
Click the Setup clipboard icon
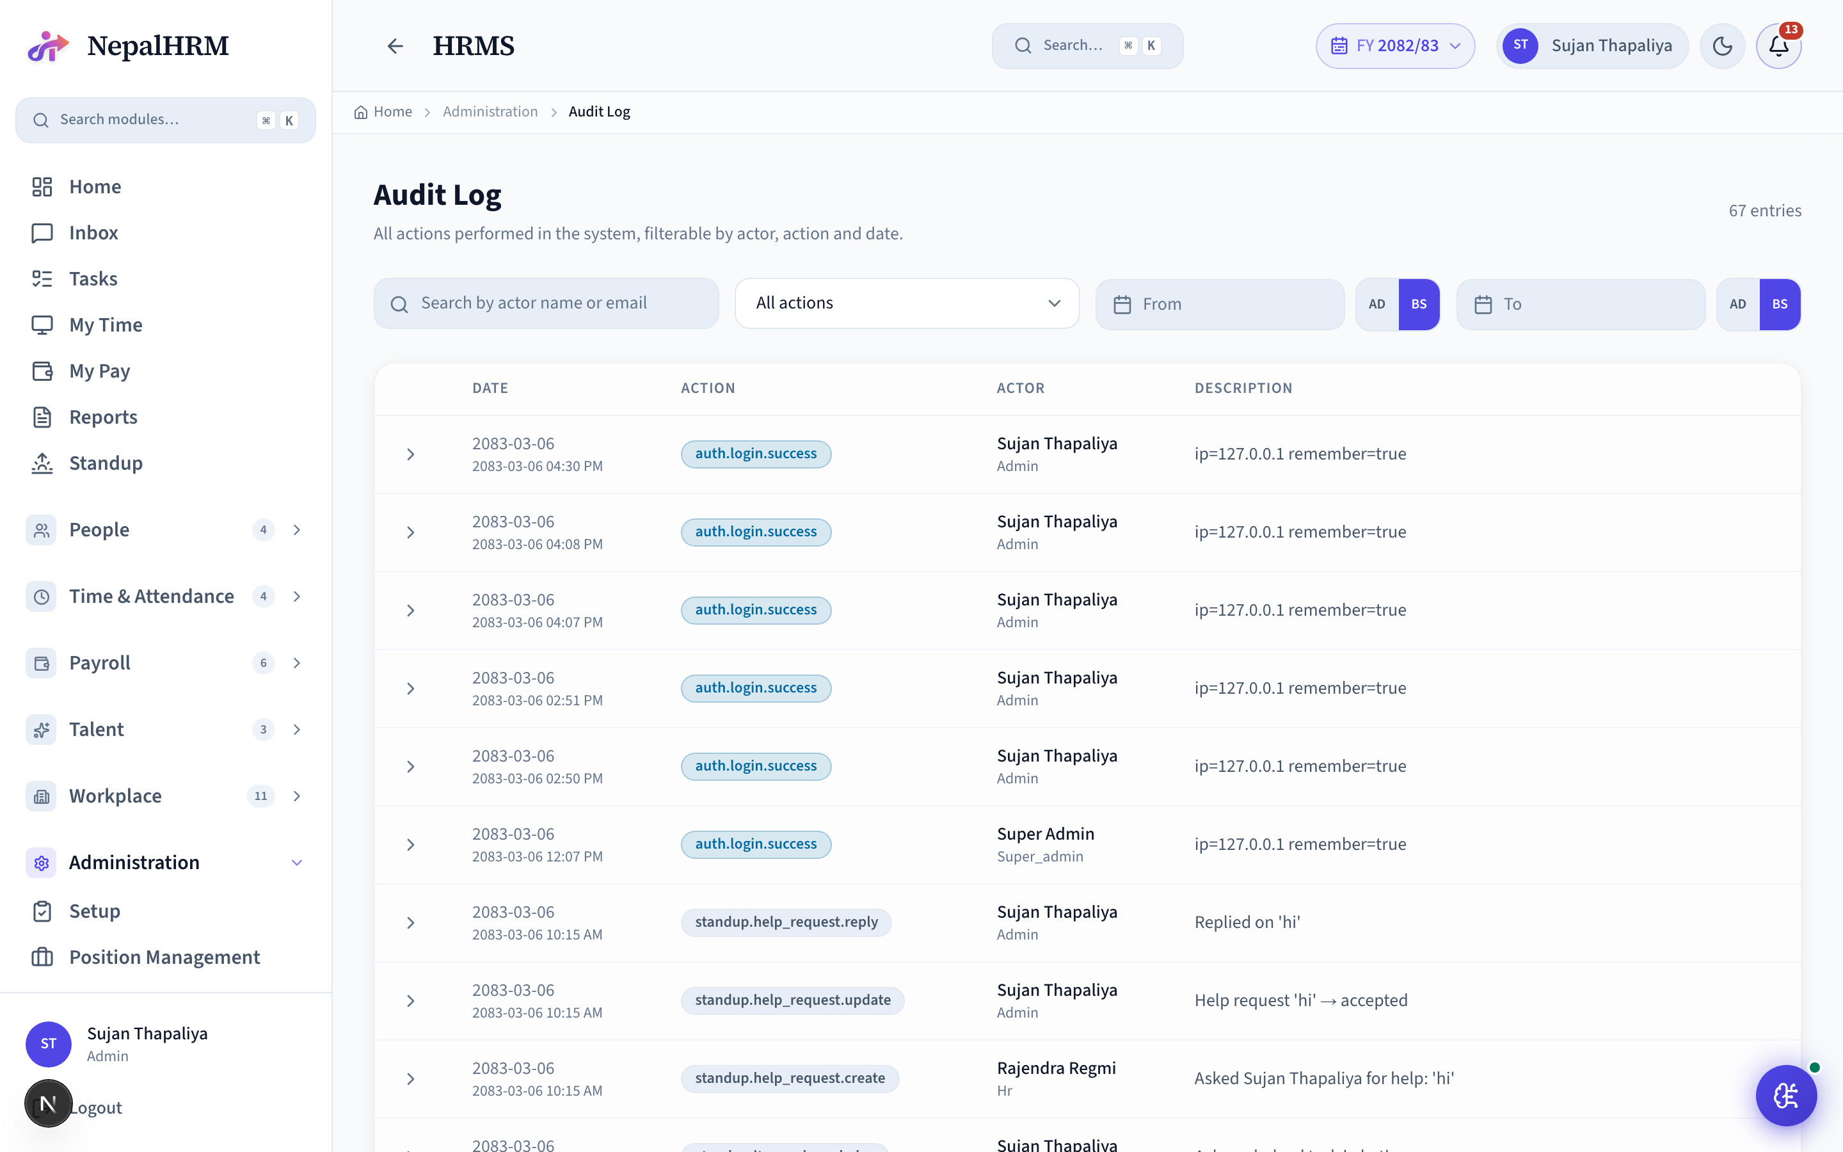pyautogui.click(x=42, y=911)
